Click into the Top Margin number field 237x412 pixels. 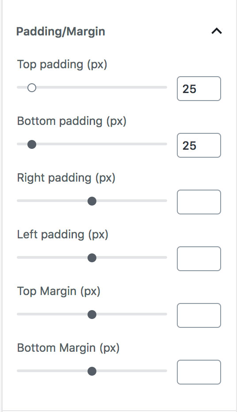[199, 315]
